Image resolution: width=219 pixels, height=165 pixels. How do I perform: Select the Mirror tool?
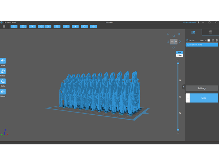[3, 92]
